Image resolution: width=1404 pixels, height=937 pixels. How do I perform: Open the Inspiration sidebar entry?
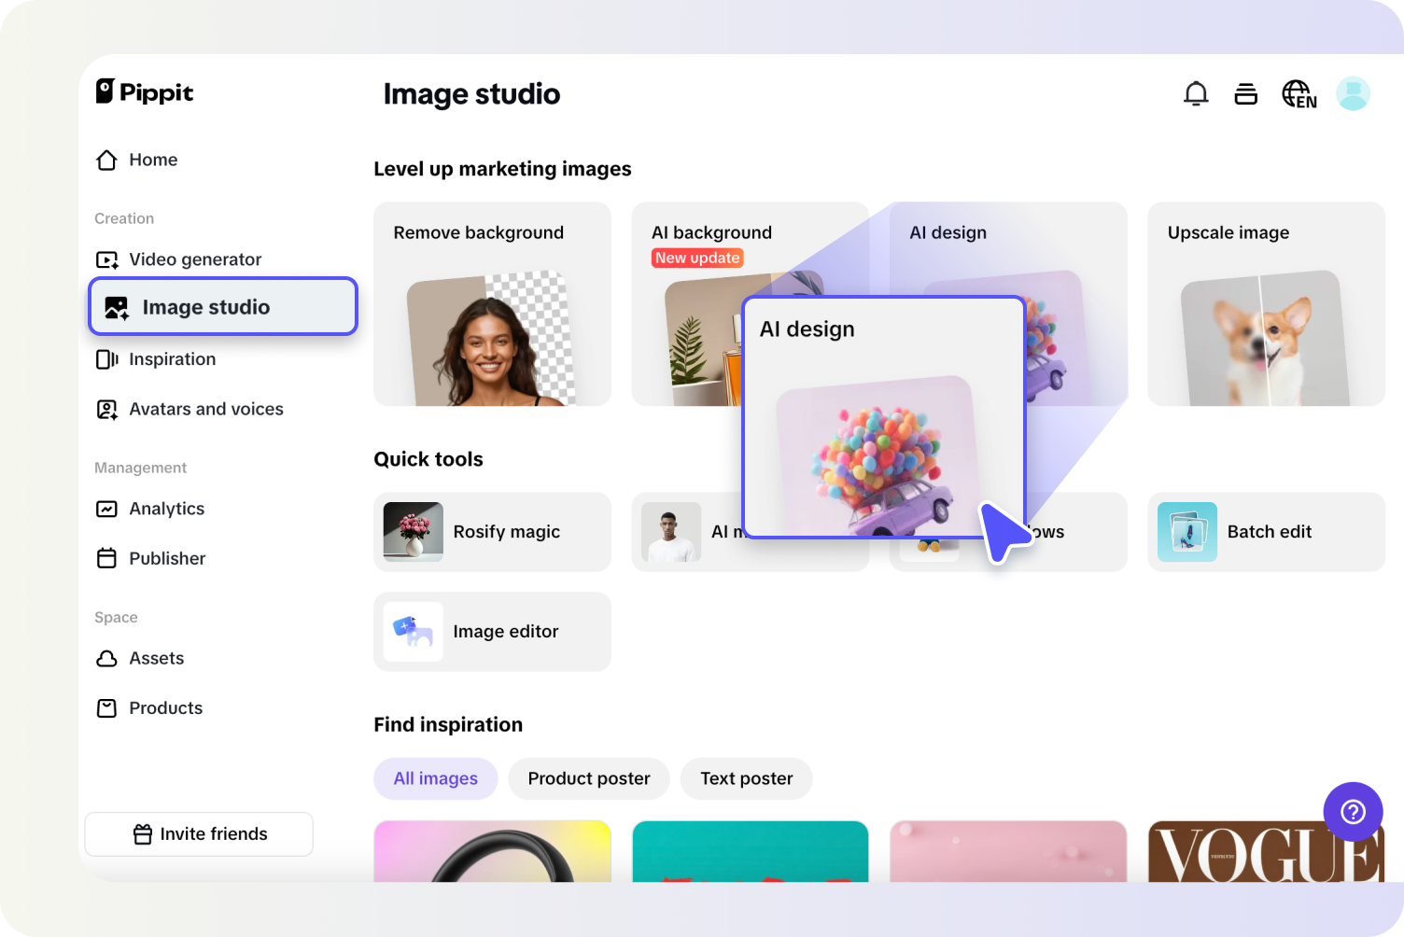[172, 359]
